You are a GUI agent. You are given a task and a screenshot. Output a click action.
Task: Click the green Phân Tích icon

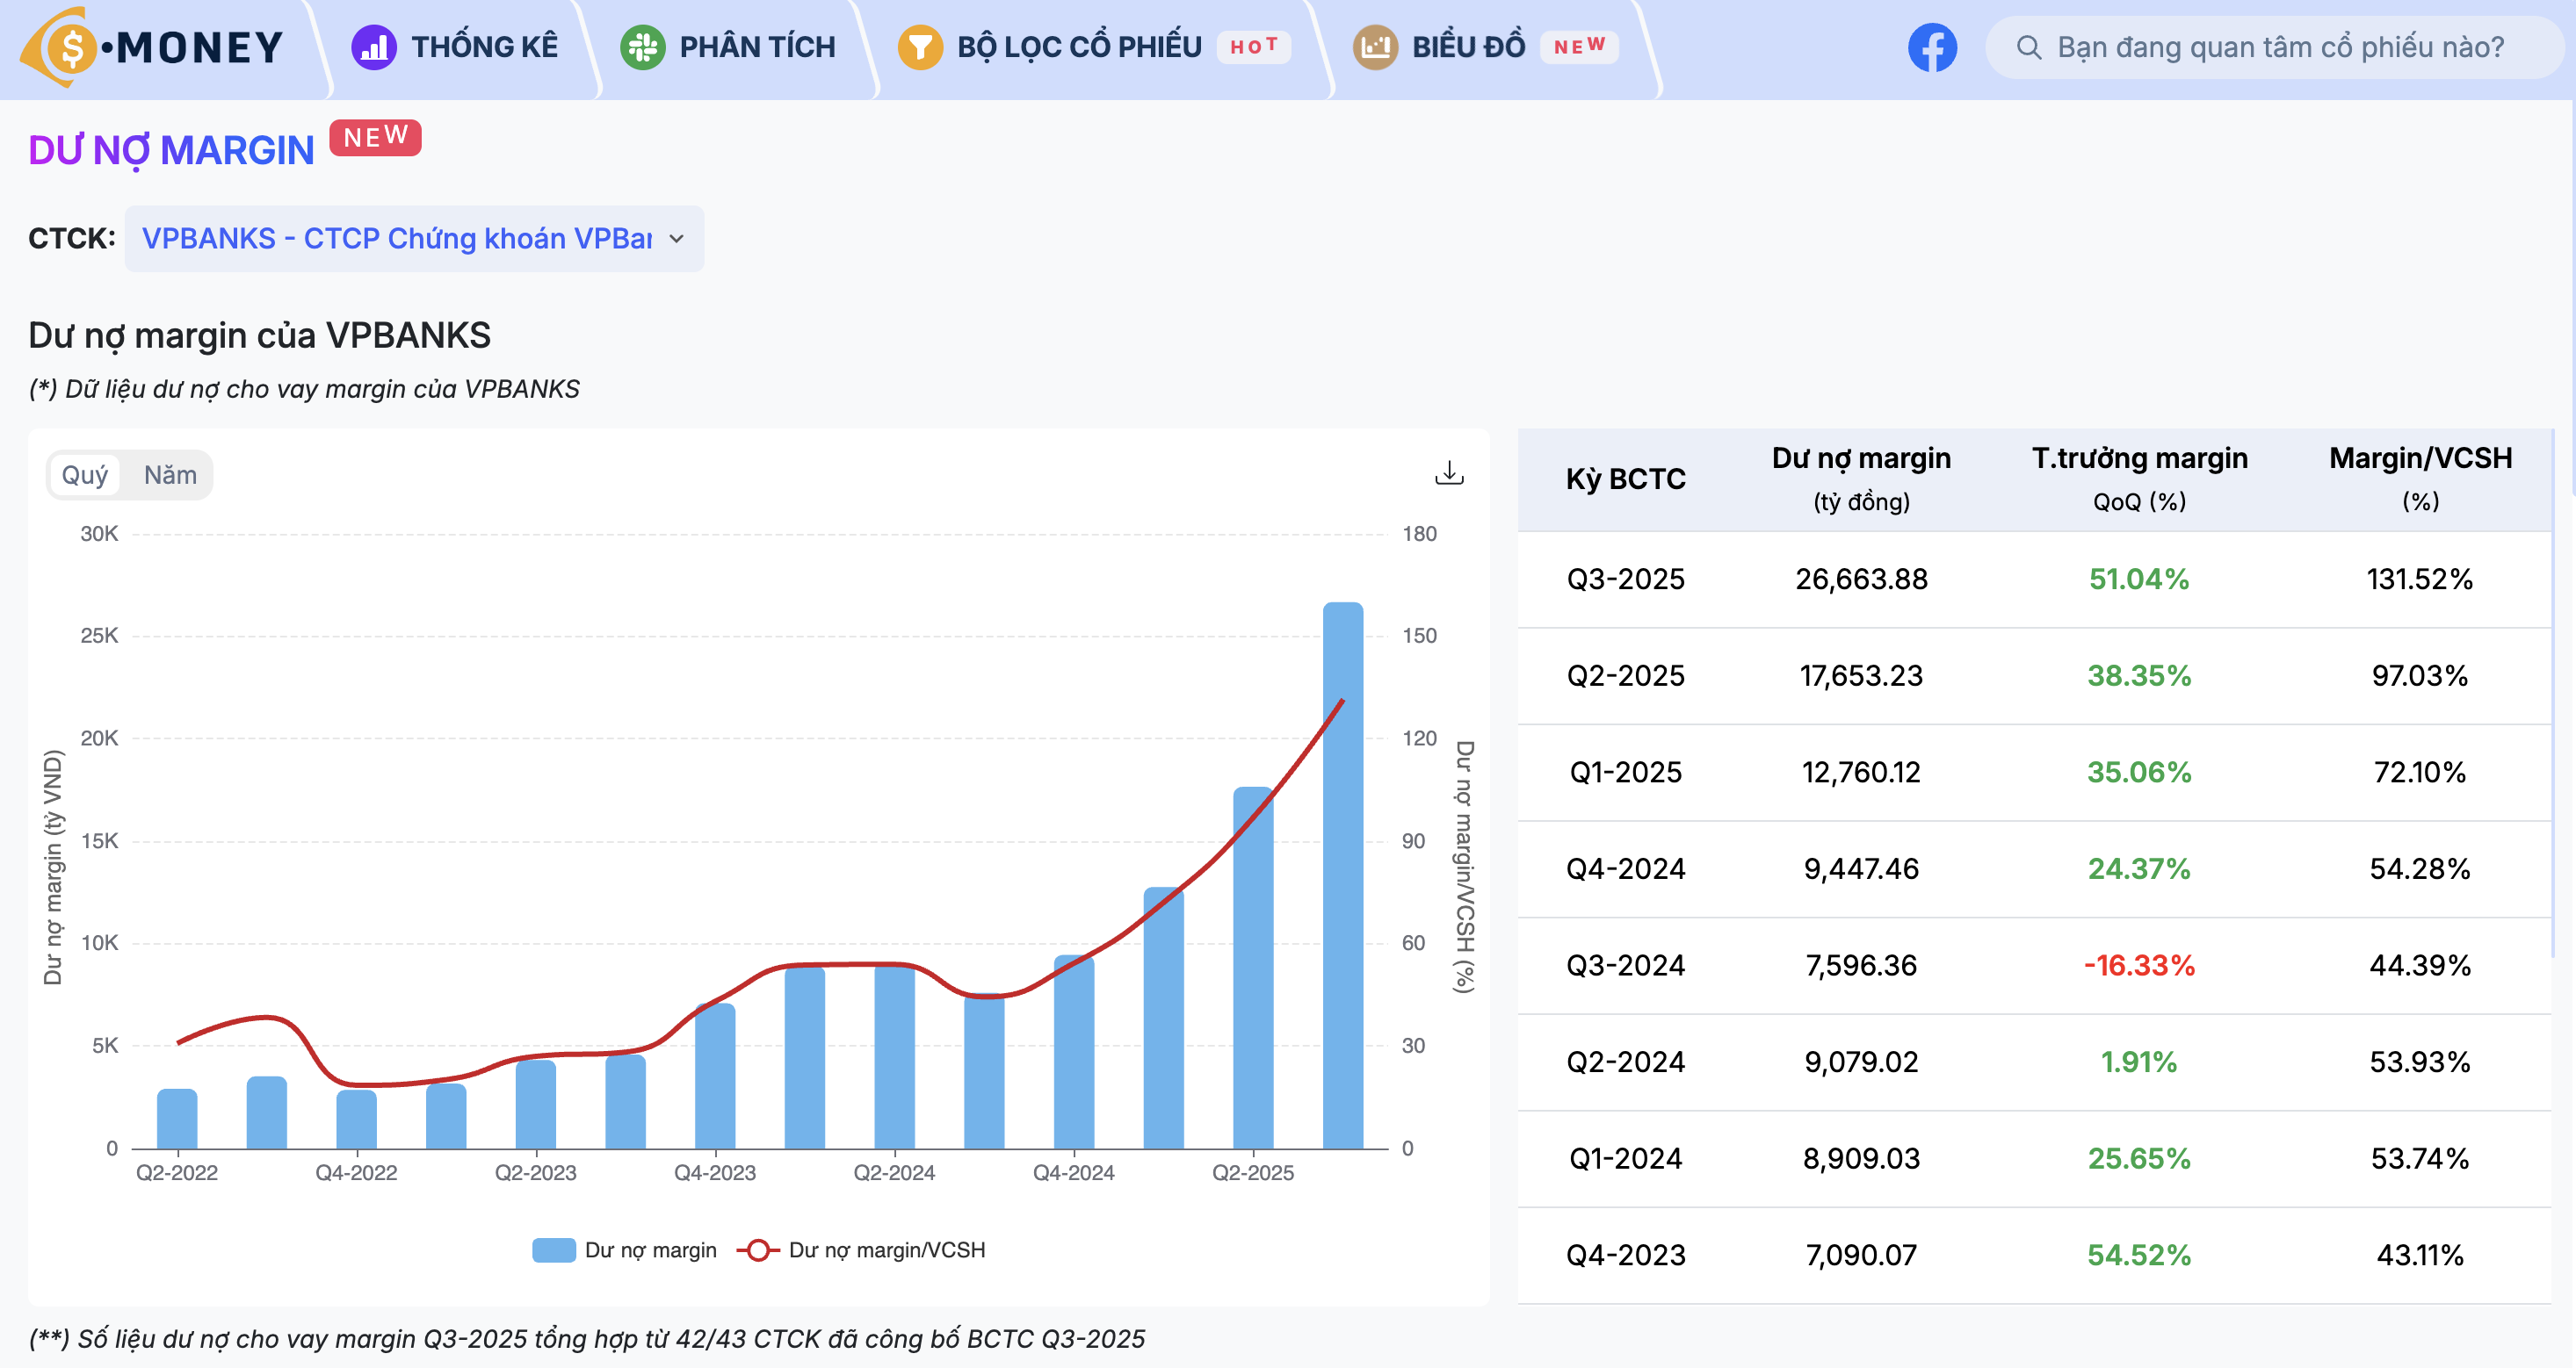pyautogui.click(x=642, y=47)
